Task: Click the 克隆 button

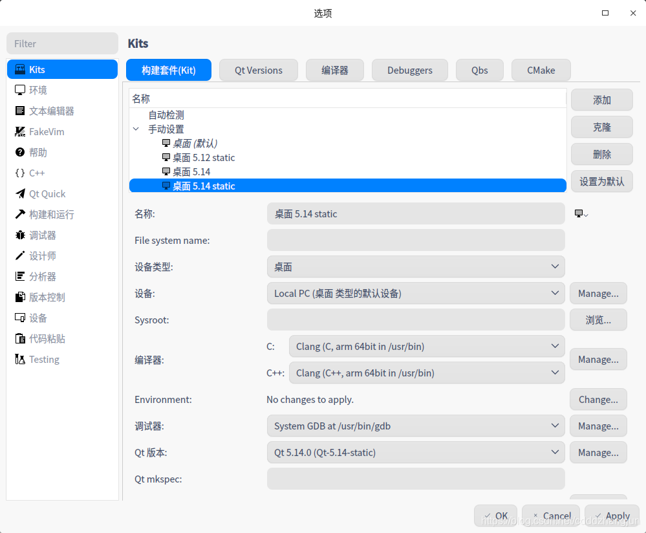Action: click(x=601, y=127)
